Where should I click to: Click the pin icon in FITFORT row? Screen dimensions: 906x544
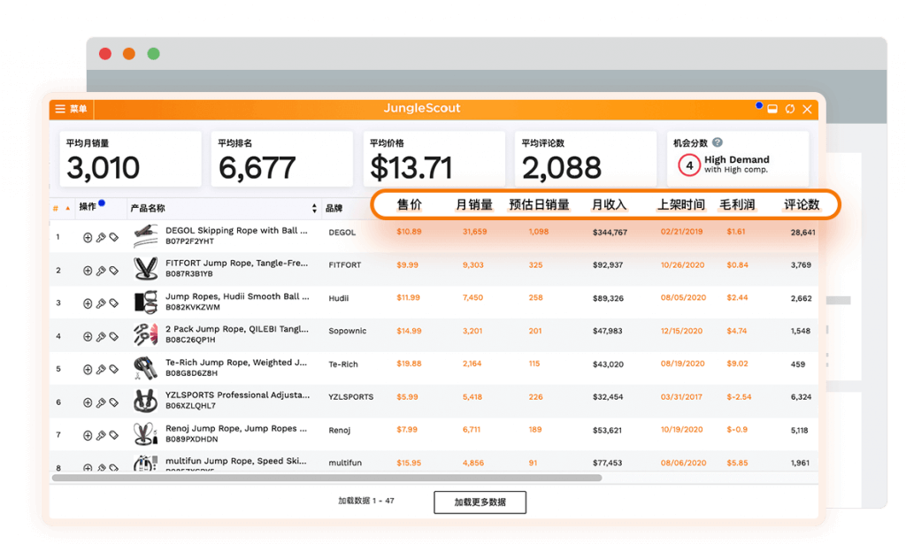click(101, 271)
